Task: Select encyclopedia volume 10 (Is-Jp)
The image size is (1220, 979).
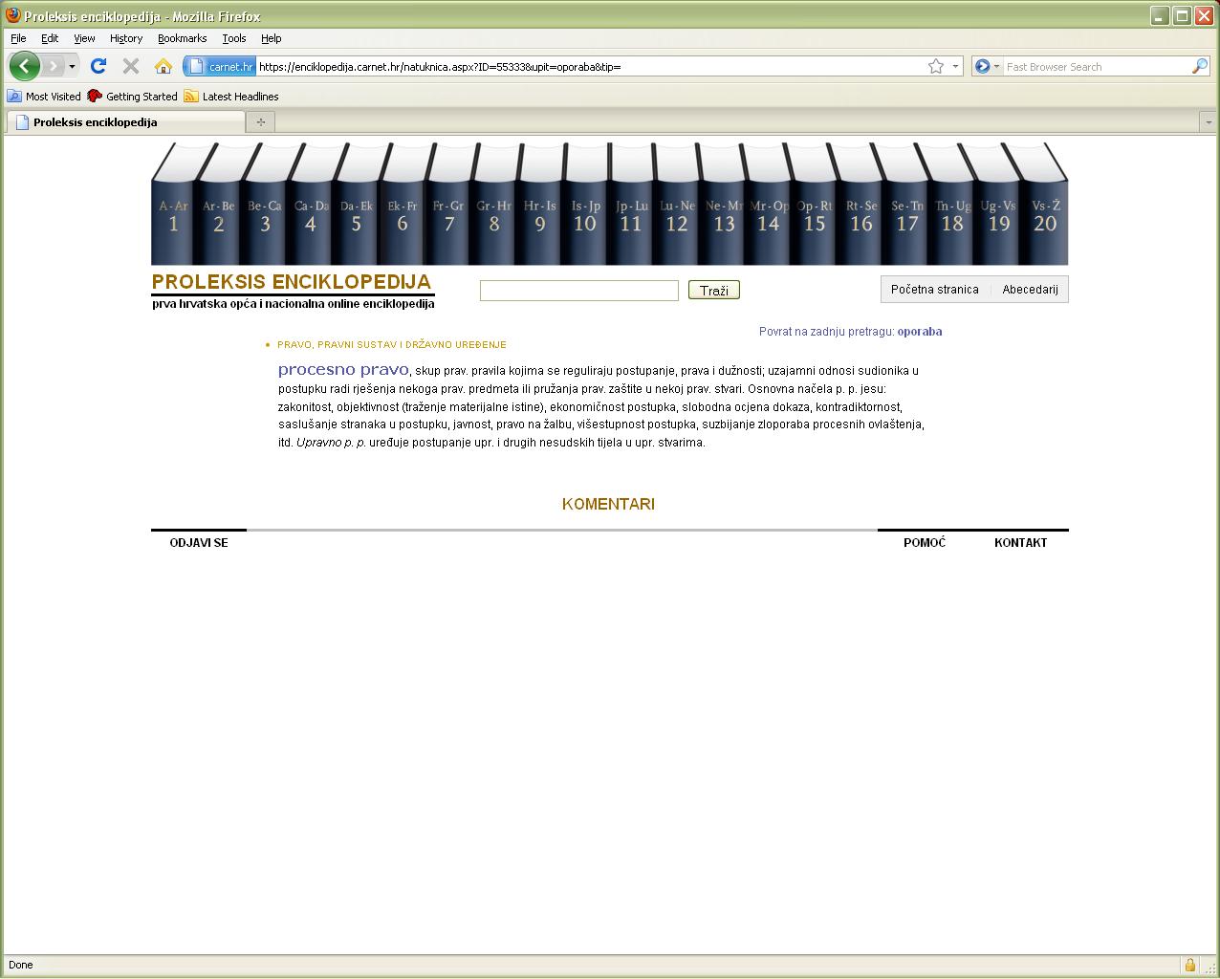Action: [x=586, y=204]
